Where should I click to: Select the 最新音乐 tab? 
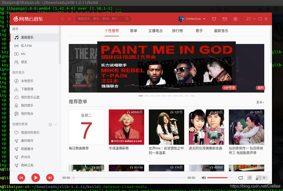click(x=221, y=31)
